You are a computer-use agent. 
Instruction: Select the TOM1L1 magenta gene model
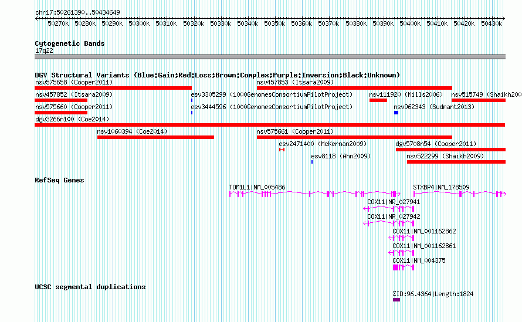pos(314,194)
